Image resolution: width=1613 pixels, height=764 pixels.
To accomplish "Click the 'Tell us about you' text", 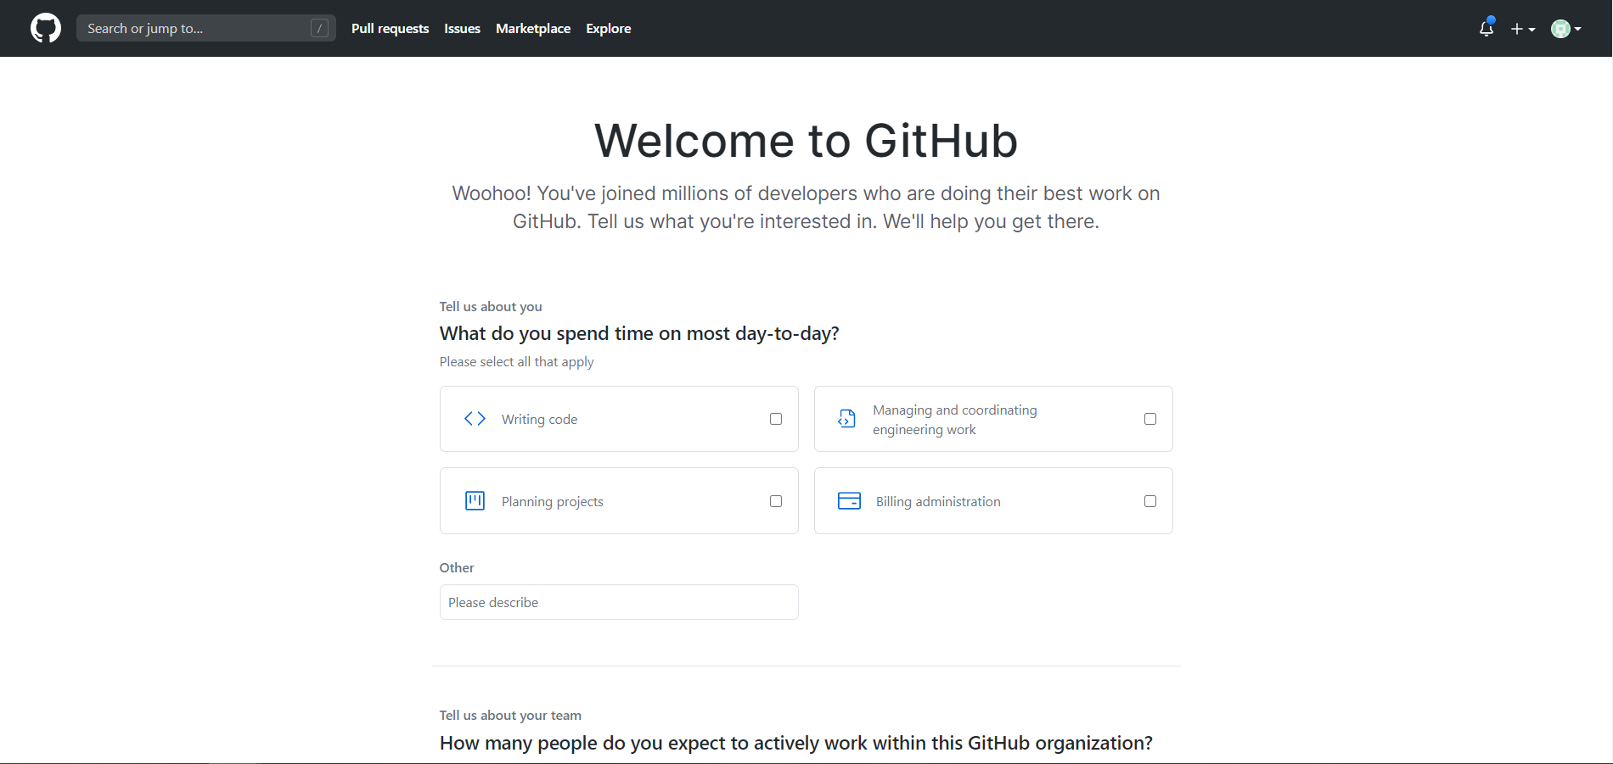I will coord(491,306).
